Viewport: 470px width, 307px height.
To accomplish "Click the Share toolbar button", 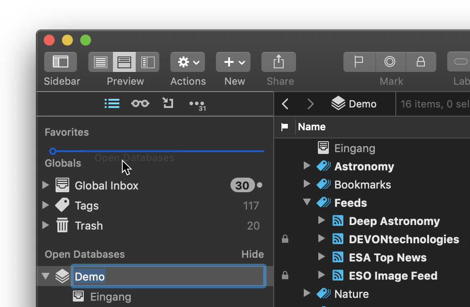I will point(279,62).
